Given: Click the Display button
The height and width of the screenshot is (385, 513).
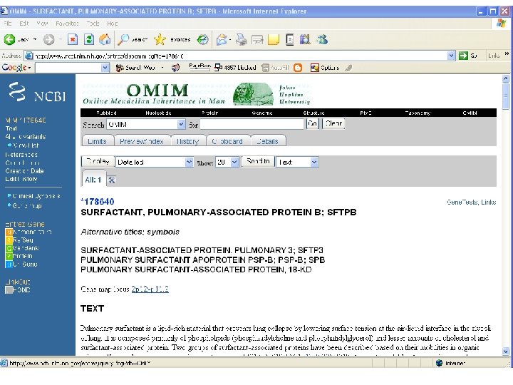Looking at the screenshot, I should click(x=98, y=161).
